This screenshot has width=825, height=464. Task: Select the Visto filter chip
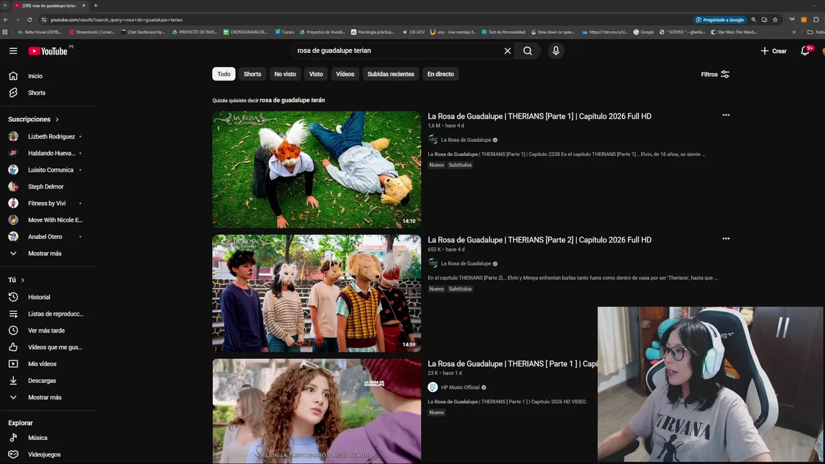coord(316,74)
